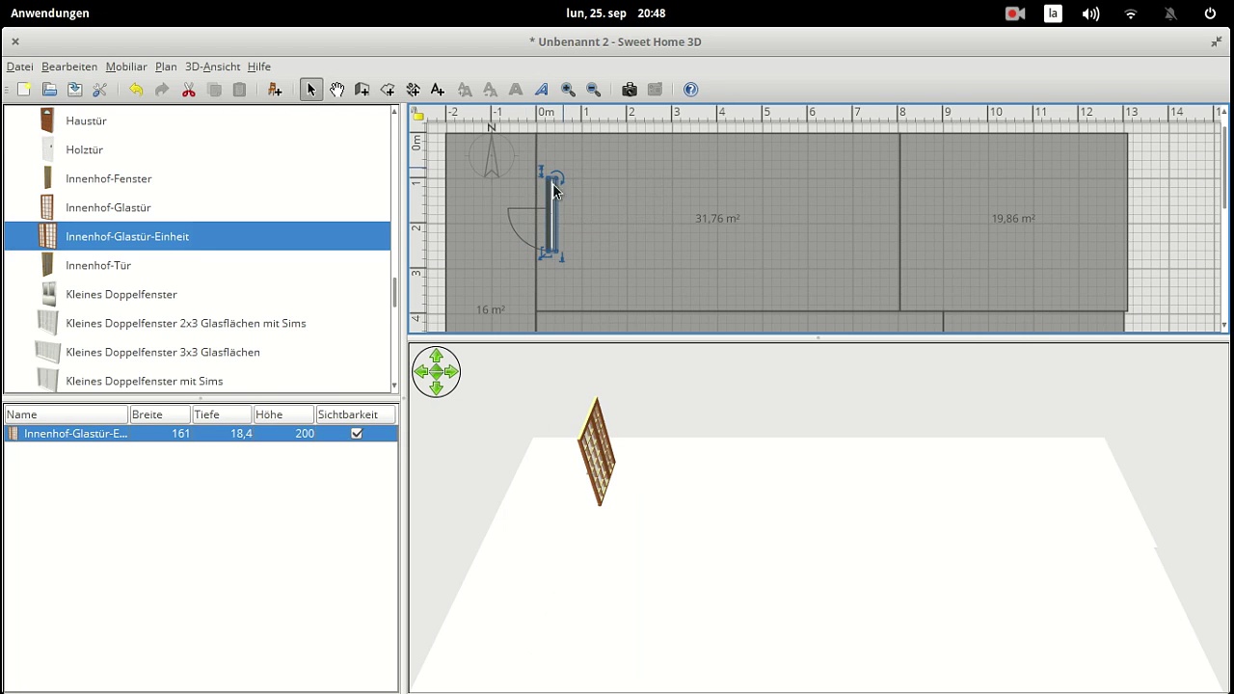Image resolution: width=1234 pixels, height=694 pixels.
Task: Select the Add text label tool
Action: click(x=438, y=90)
